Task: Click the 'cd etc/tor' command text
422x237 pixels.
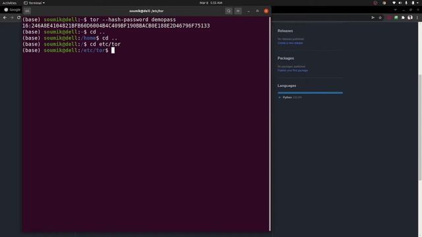Action: click(x=105, y=44)
